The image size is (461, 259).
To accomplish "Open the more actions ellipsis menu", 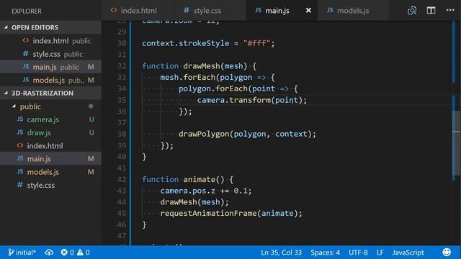I will pyautogui.click(x=450, y=10).
